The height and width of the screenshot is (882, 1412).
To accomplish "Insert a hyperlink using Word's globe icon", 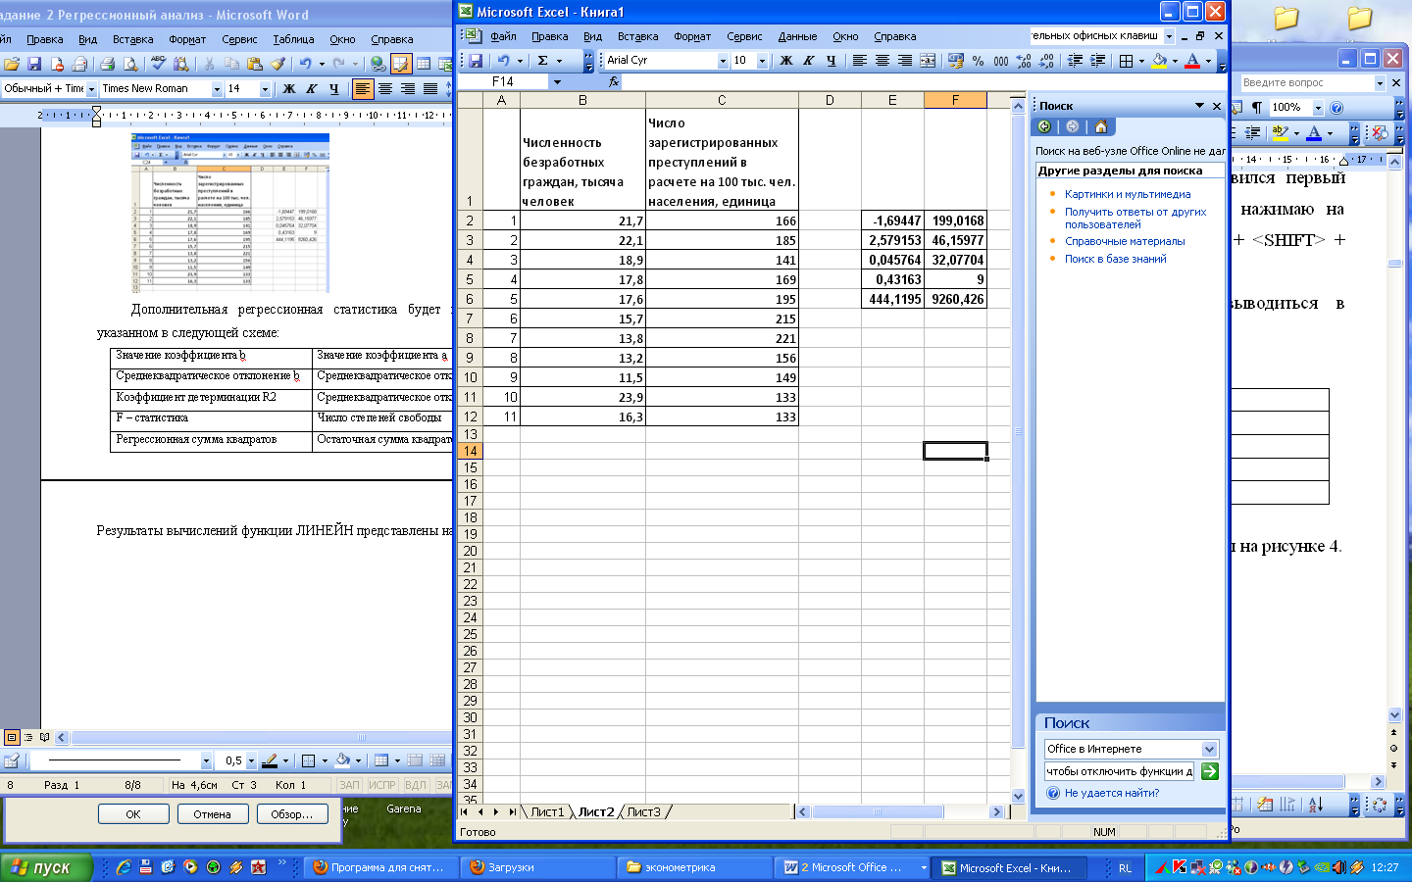I will [x=378, y=64].
